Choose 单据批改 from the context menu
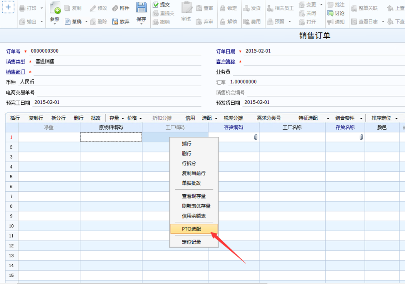 pos(194,183)
